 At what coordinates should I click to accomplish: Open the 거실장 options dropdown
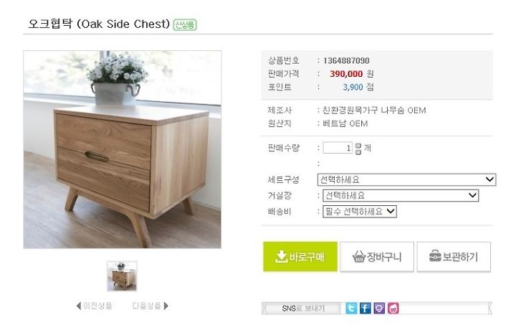tap(401, 195)
